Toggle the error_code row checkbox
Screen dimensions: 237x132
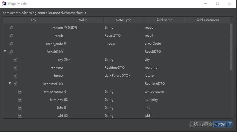pos(11,44)
